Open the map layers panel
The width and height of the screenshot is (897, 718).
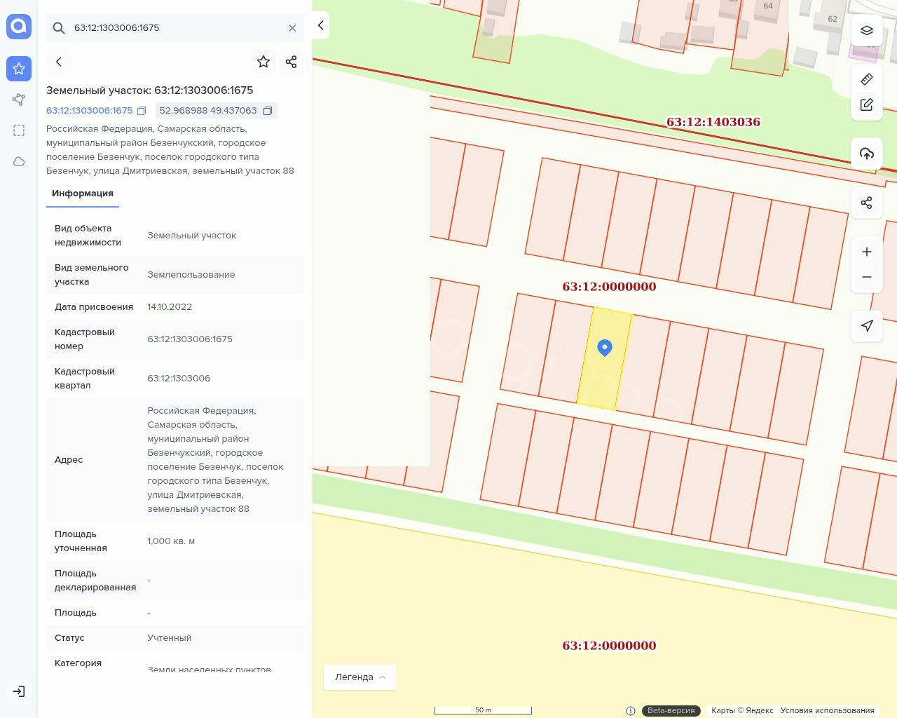pyautogui.click(x=866, y=30)
